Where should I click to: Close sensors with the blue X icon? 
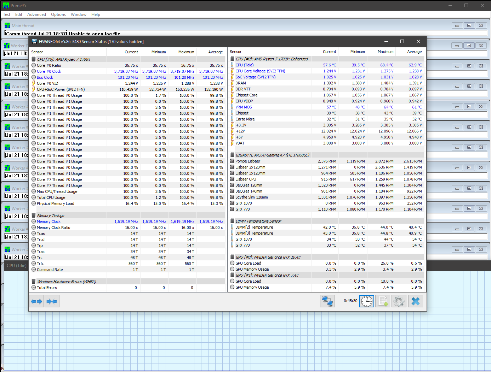[x=416, y=301]
